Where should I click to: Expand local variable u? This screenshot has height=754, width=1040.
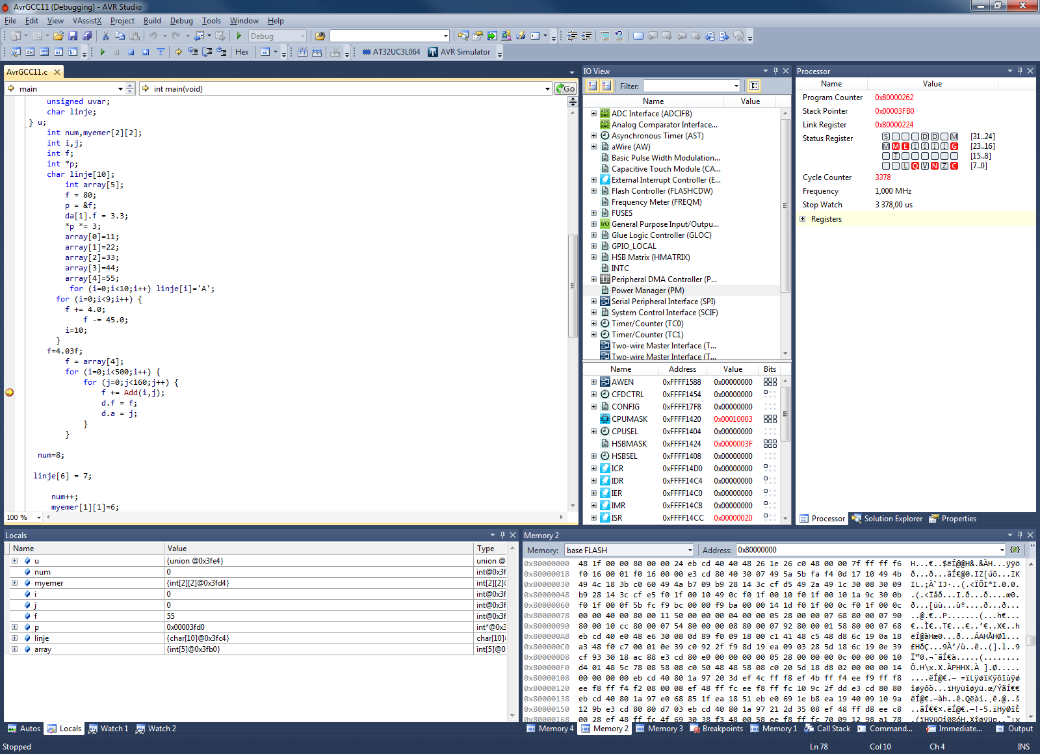pos(14,560)
